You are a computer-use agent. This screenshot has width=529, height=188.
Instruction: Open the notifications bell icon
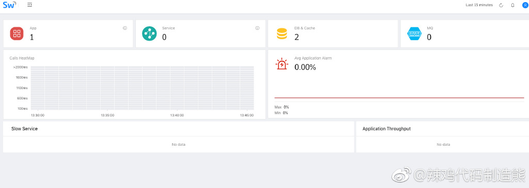pos(512,5)
